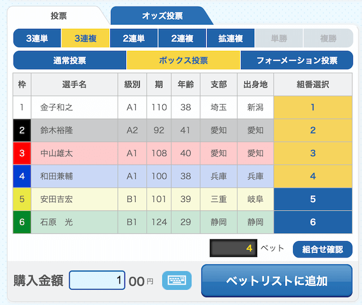Click ベットリストに追加 button

[277, 281]
